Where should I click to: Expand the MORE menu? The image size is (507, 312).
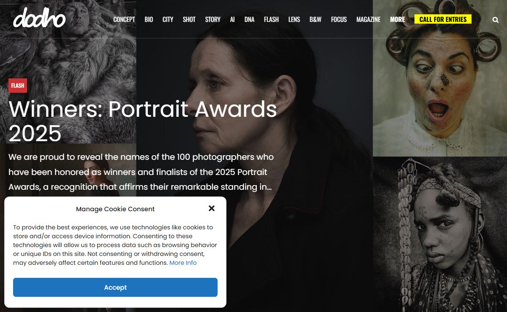(x=398, y=19)
